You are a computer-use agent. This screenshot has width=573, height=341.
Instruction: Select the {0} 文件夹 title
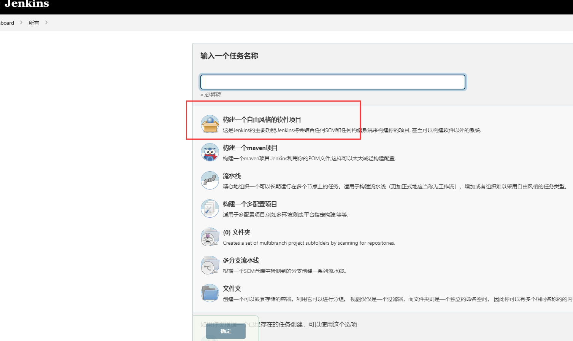tap(237, 232)
